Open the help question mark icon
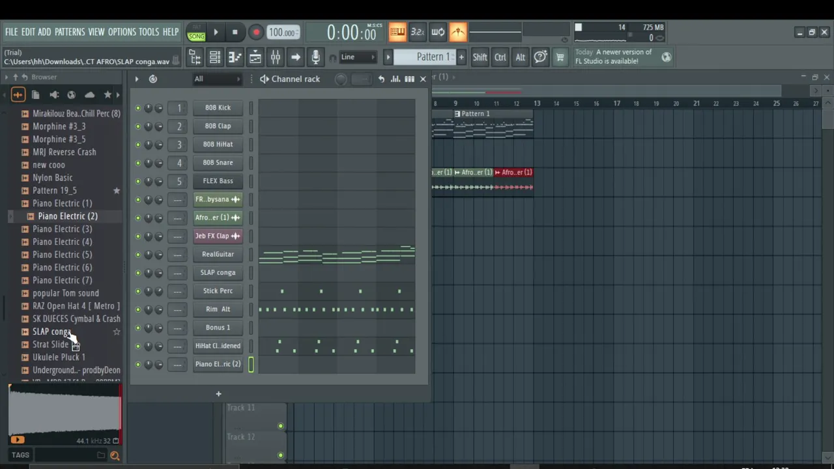The height and width of the screenshot is (469, 834). (x=540, y=57)
